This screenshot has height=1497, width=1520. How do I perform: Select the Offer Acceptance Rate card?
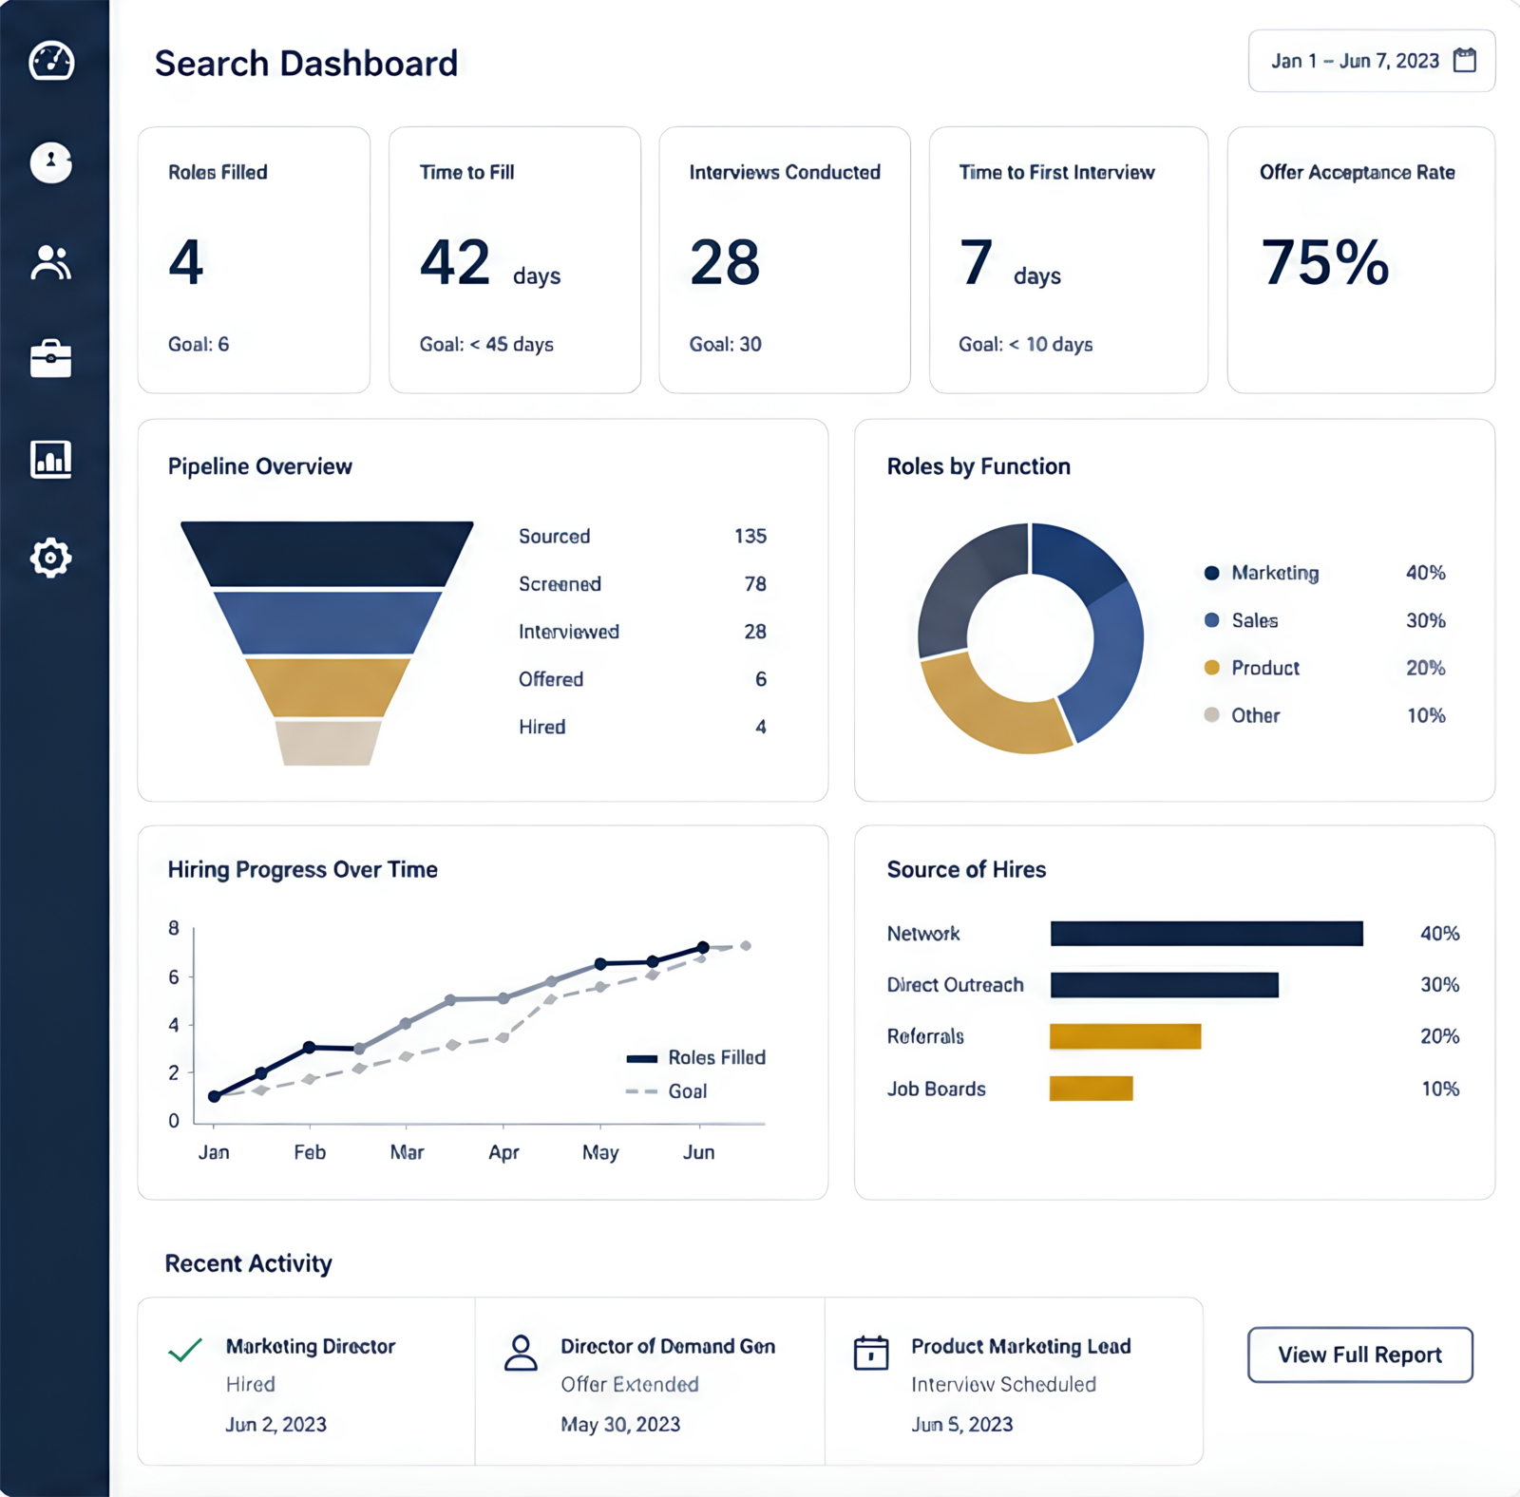1361,259
